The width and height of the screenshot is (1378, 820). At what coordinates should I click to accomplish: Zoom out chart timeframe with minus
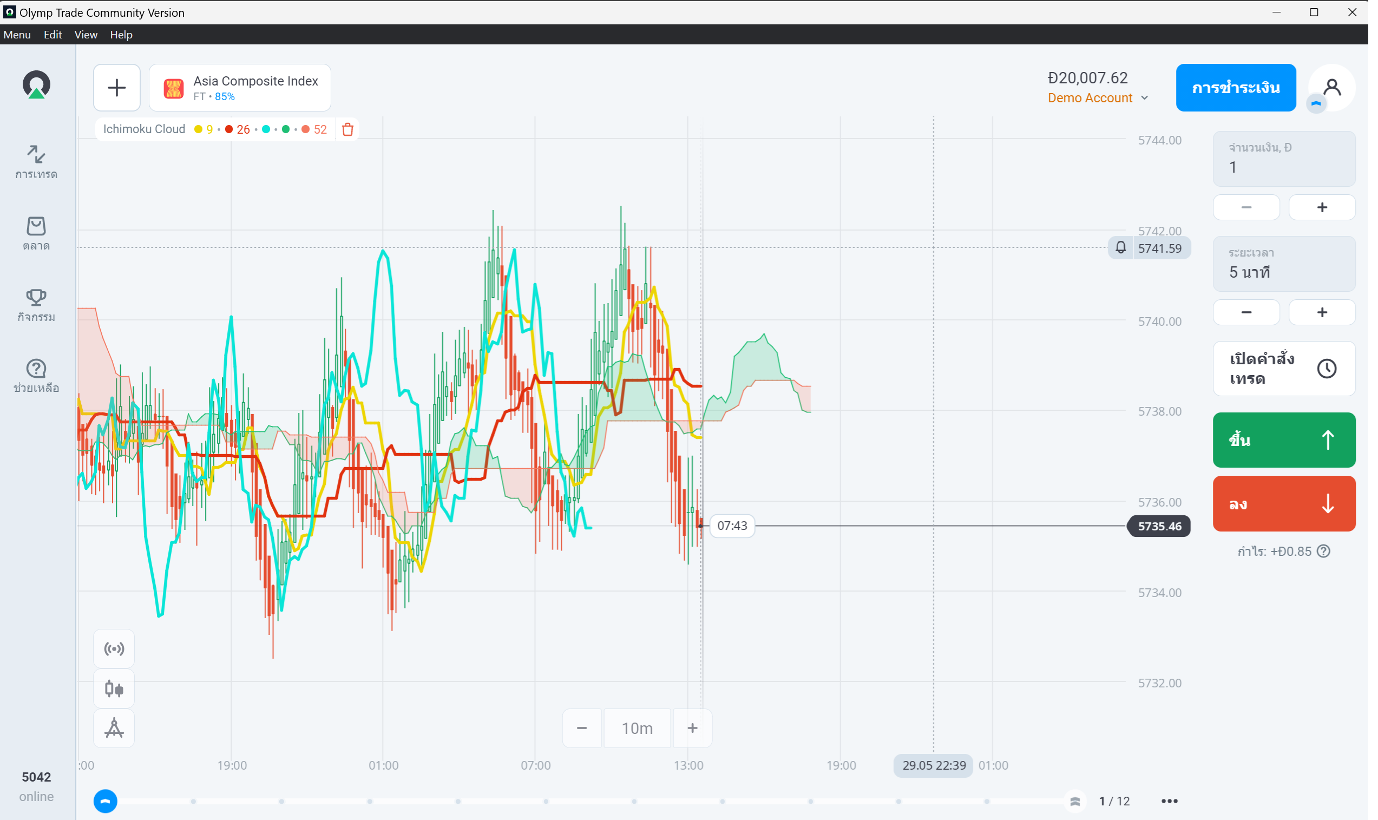[582, 729]
